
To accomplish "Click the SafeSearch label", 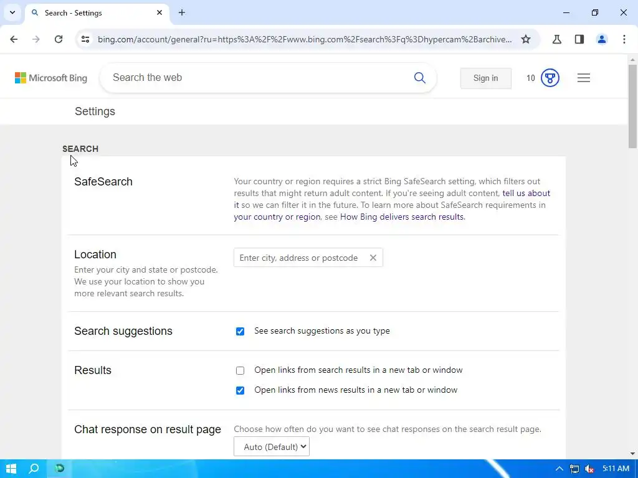I will [x=103, y=182].
